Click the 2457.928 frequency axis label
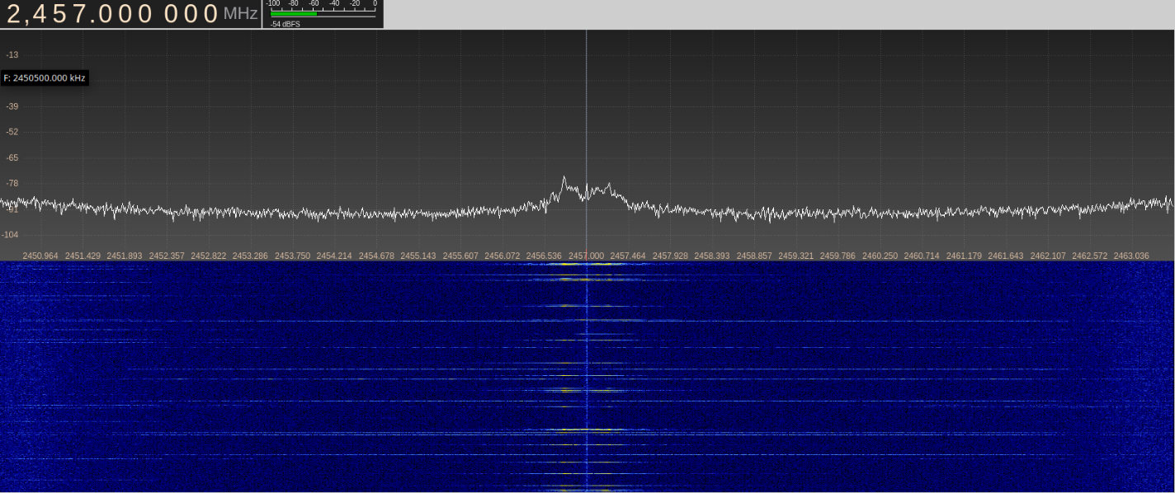The width and height of the screenshot is (1175, 493). pos(670,256)
